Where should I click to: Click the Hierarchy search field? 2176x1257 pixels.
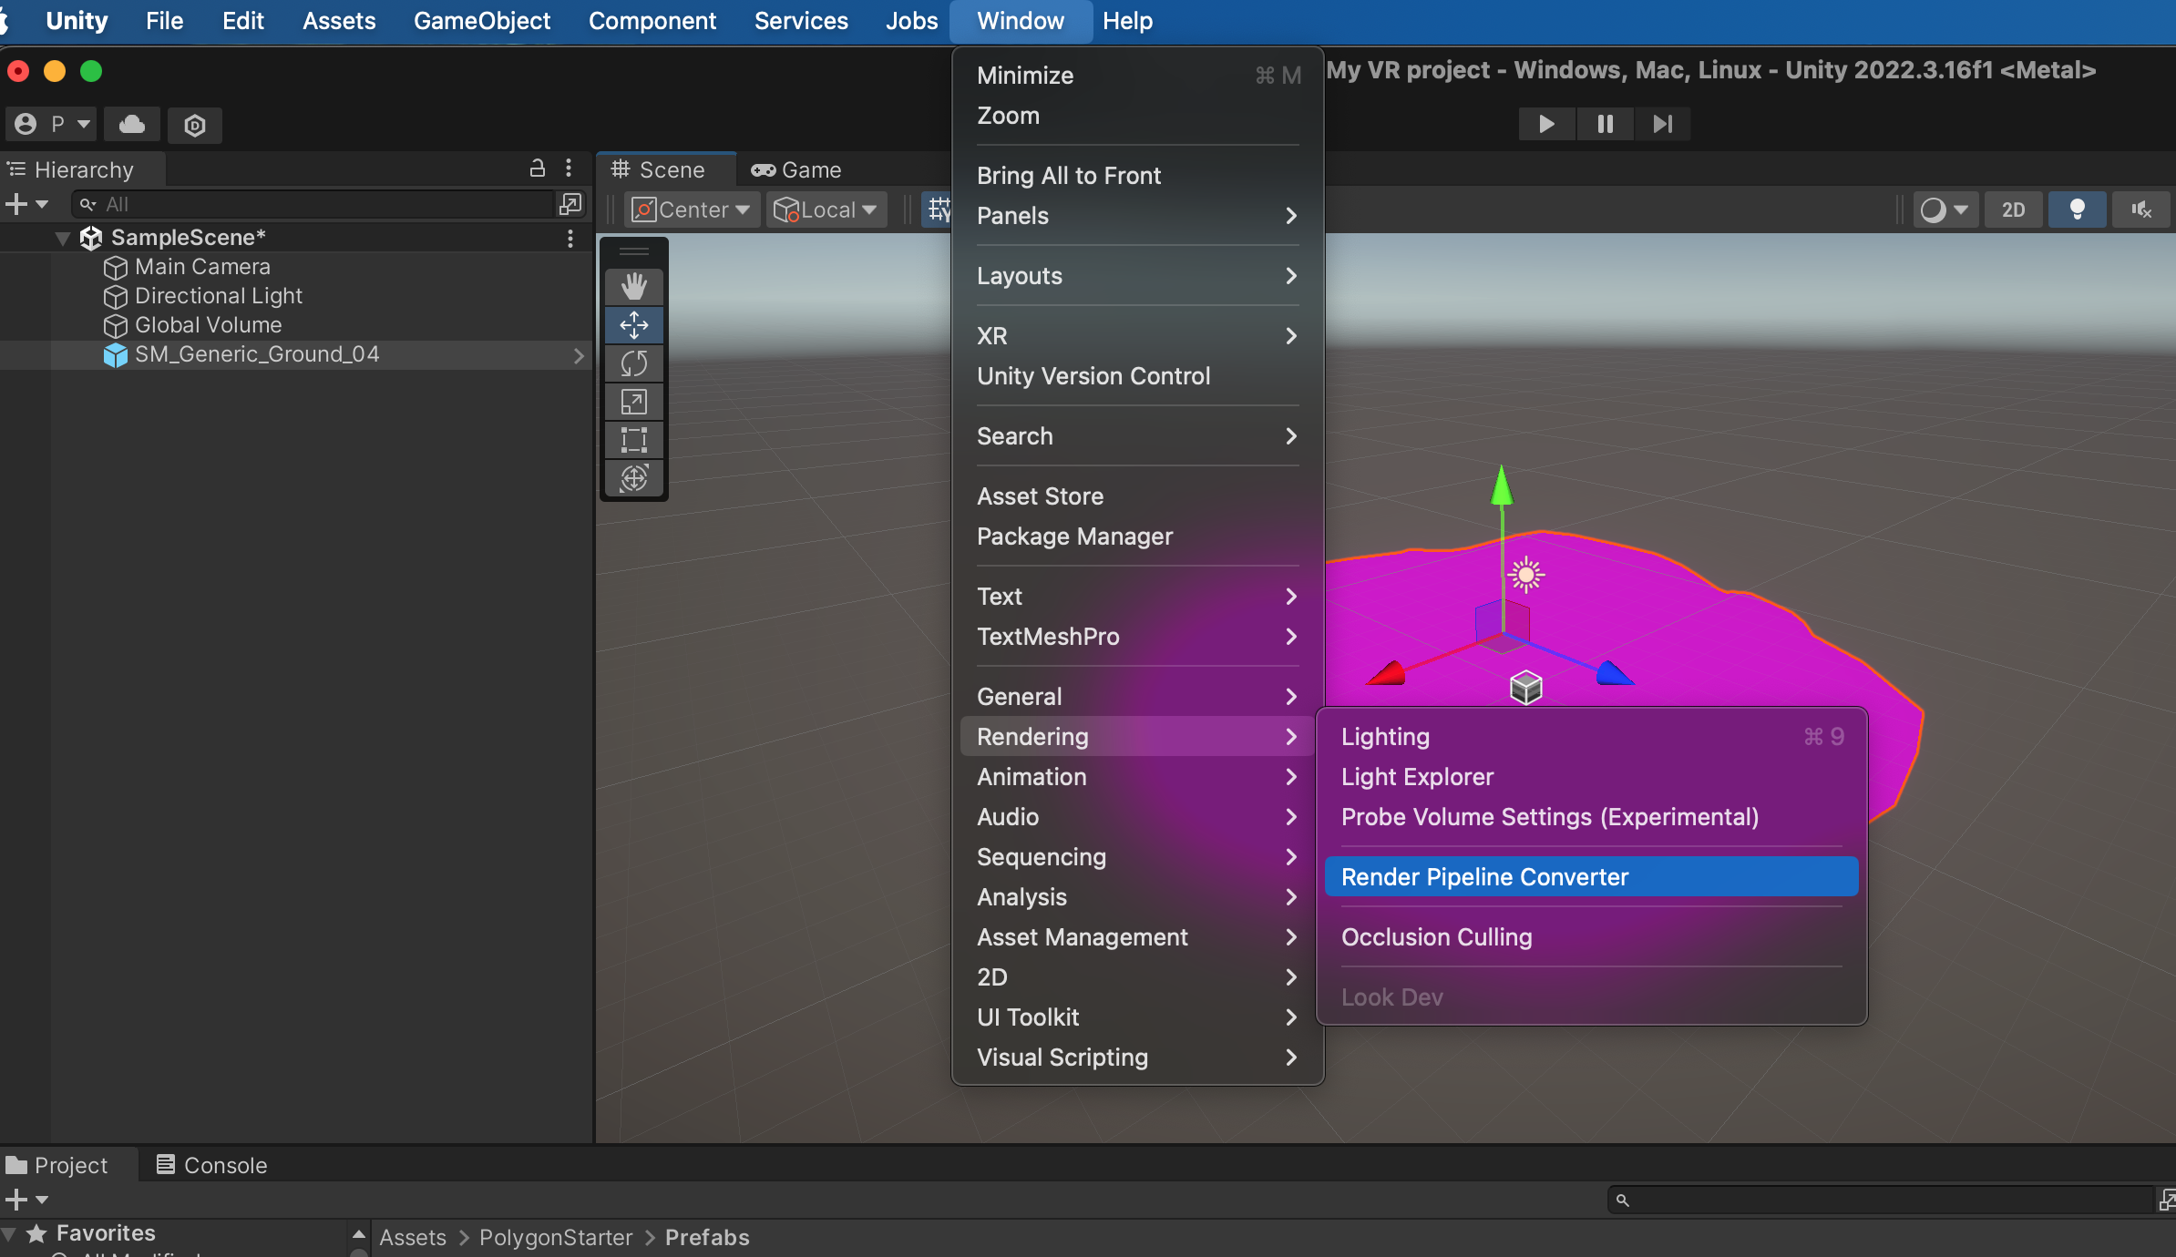point(319,204)
